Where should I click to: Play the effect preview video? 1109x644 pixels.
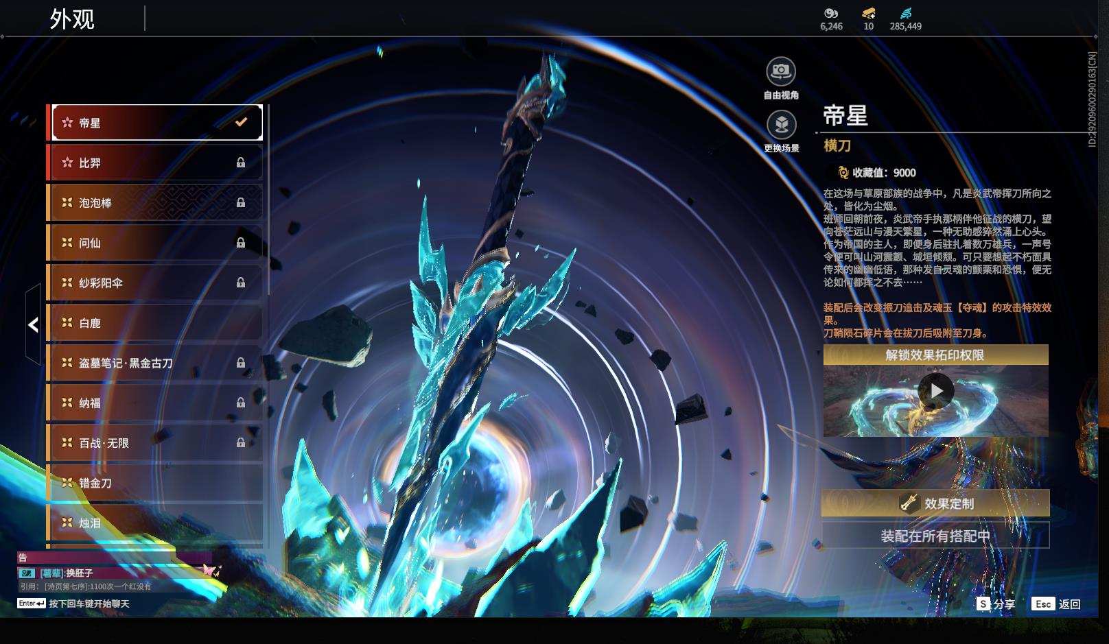(x=936, y=391)
